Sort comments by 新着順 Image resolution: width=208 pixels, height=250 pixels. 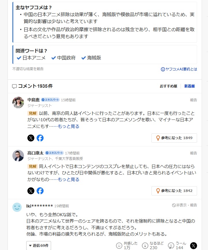click(190, 86)
